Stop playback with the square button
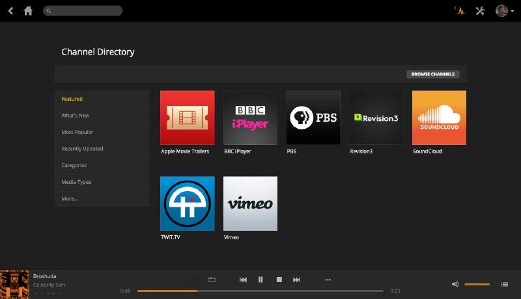 coord(279,279)
